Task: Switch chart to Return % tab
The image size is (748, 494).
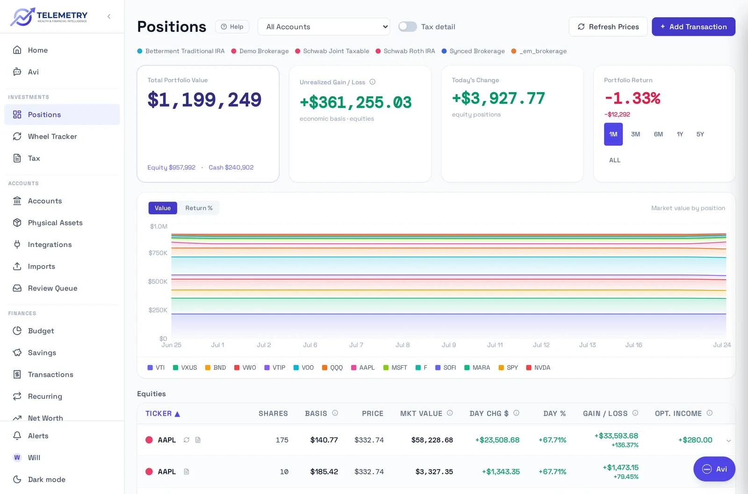Action: (x=199, y=208)
